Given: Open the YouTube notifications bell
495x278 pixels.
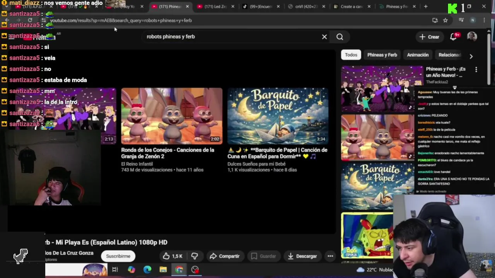Looking at the screenshot, I should pos(454,37).
